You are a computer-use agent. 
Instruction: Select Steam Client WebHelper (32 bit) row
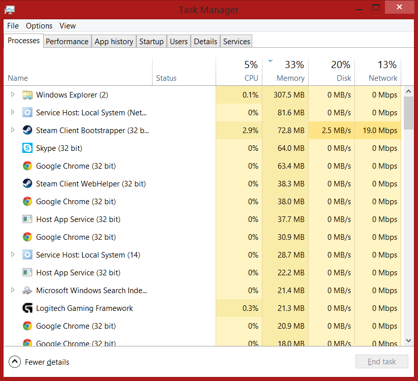pyautogui.click(x=202, y=184)
